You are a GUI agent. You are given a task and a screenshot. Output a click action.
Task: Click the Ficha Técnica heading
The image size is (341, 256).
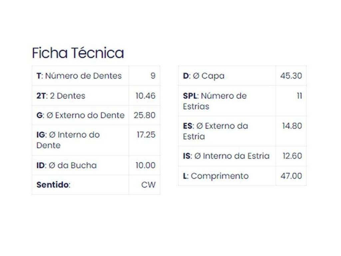click(x=78, y=53)
